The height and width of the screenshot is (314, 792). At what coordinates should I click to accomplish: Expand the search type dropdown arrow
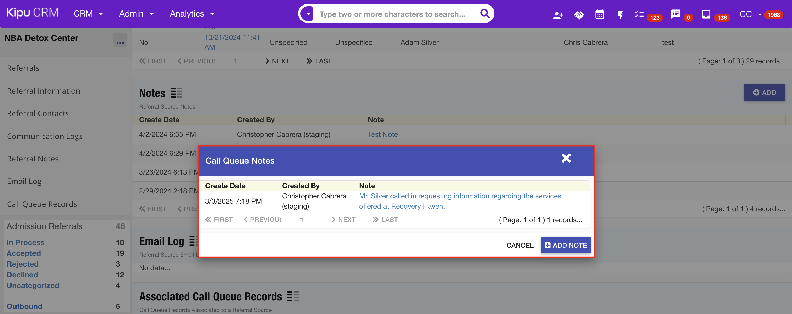pos(308,14)
